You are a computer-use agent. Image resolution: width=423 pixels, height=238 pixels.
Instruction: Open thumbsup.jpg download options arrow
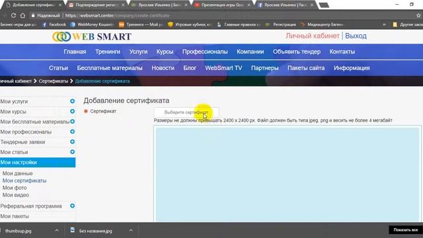click(57, 231)
